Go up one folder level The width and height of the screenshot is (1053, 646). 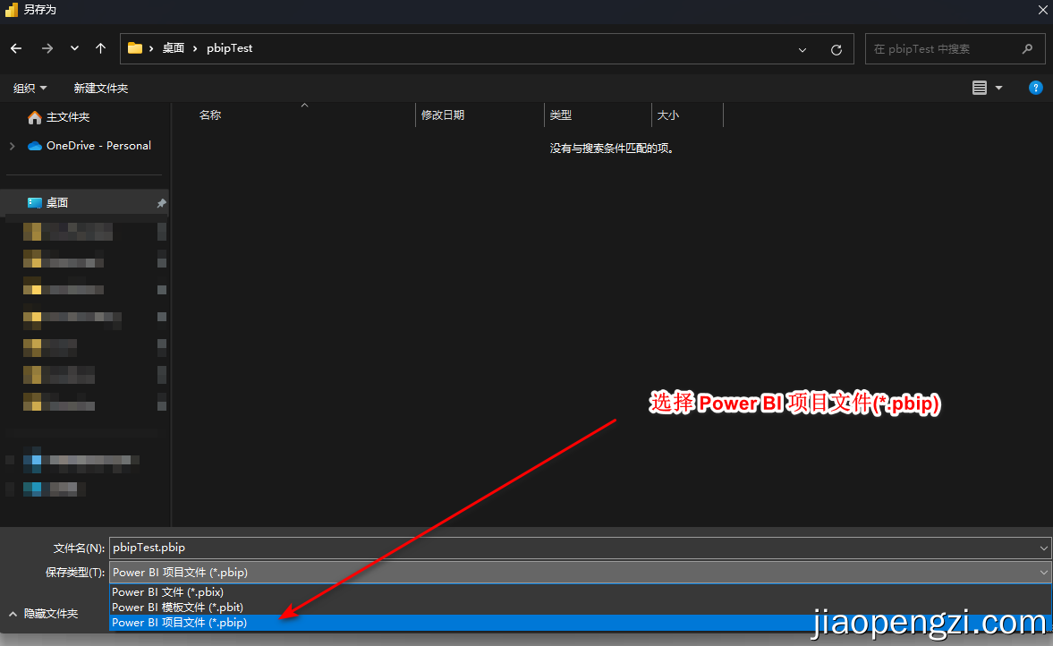click(100, 48)
